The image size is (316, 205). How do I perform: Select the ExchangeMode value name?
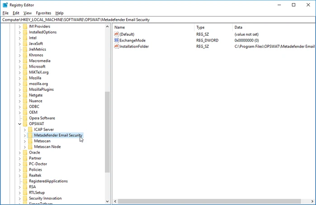click(132, 41)
